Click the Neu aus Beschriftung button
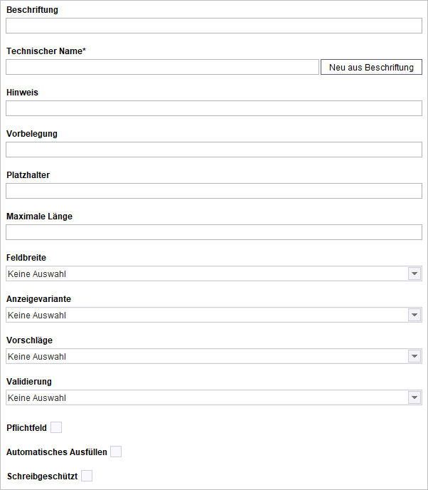 point(371,67)
